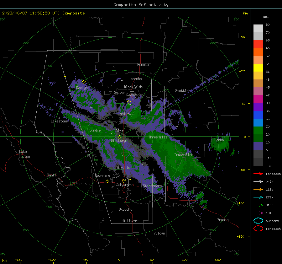Click the white asterisk marker above Limestone

[x=59, y=118]
